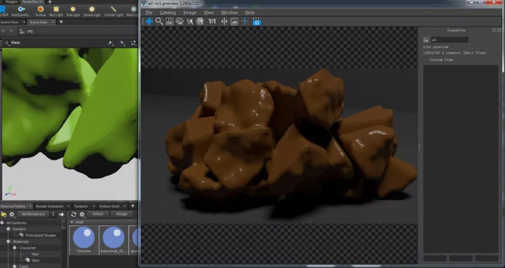
Task: Click the obj path field
Action: tap(77, 31)
